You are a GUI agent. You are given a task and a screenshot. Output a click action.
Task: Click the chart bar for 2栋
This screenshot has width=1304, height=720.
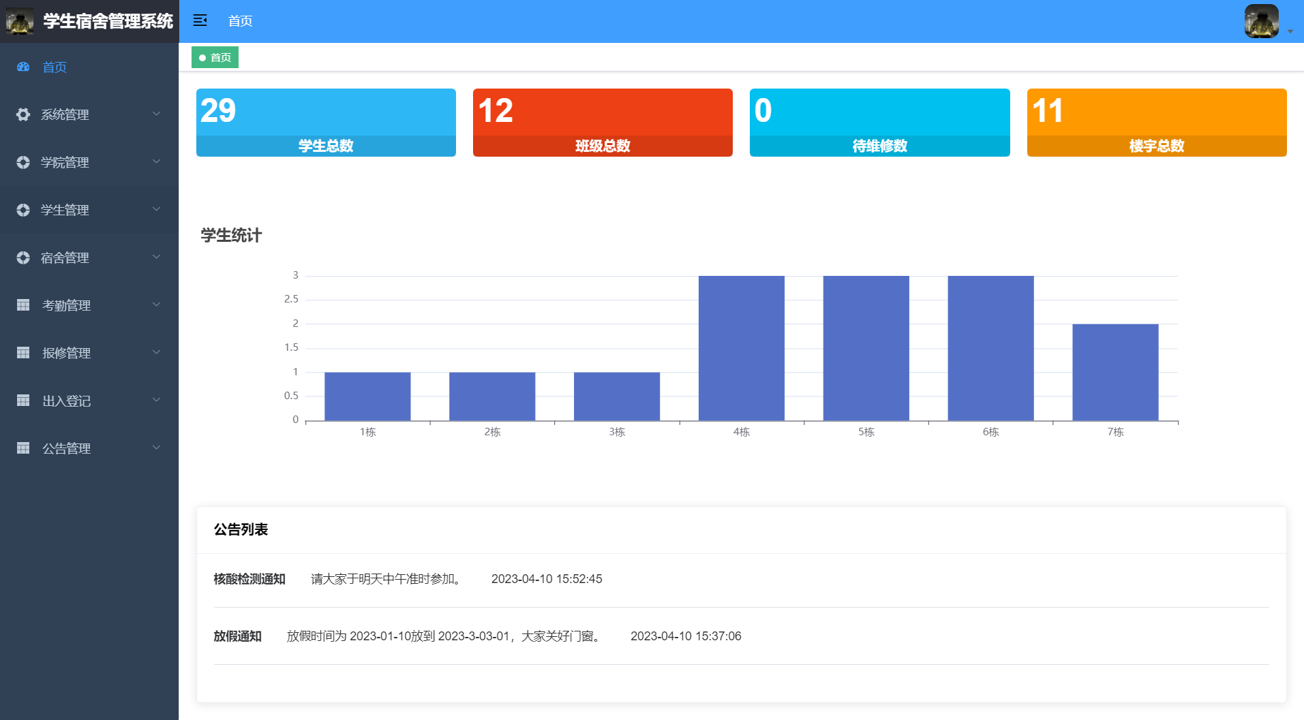pos(492,396)
